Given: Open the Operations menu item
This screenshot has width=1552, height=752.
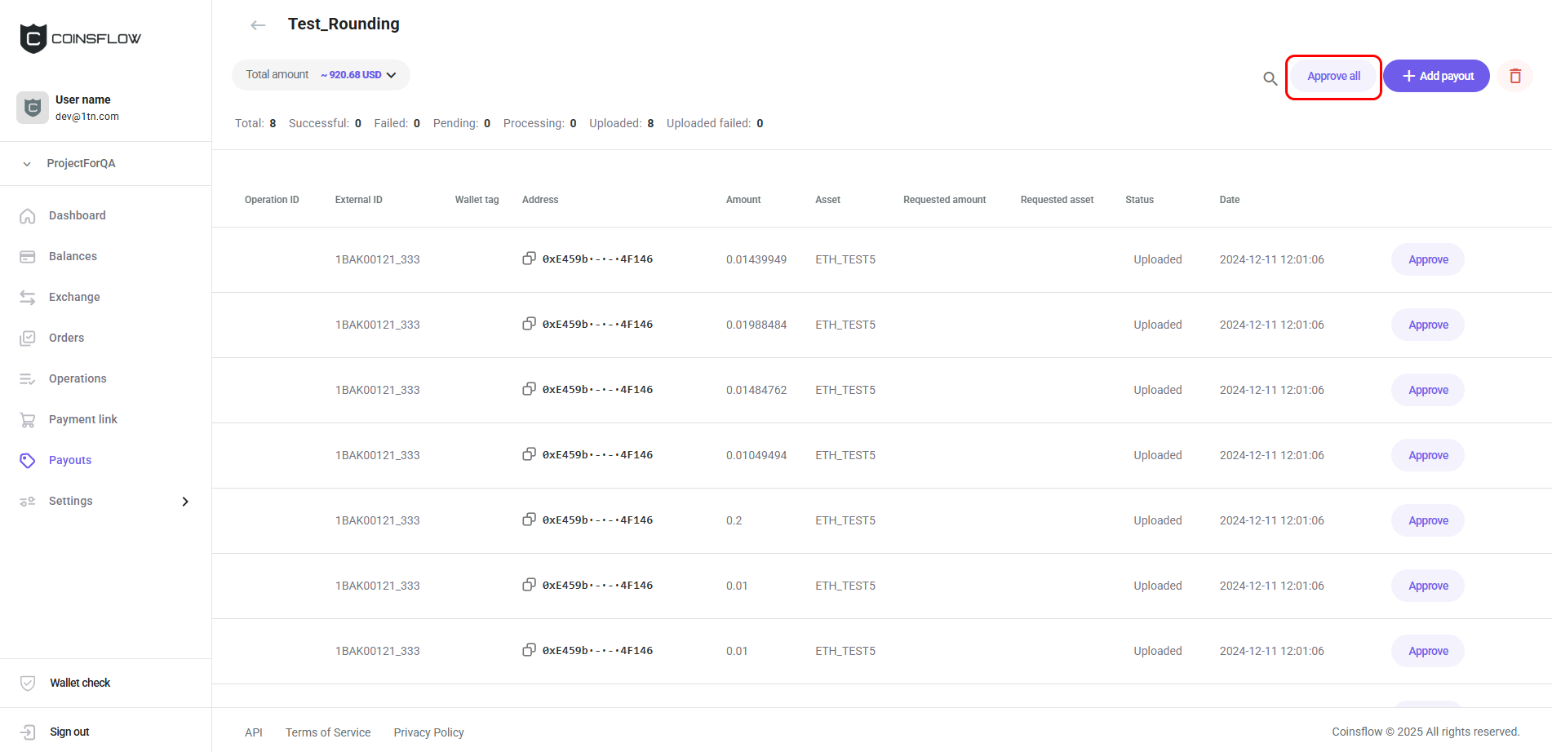Looking at the screenshot, I should tap(78, 378).
